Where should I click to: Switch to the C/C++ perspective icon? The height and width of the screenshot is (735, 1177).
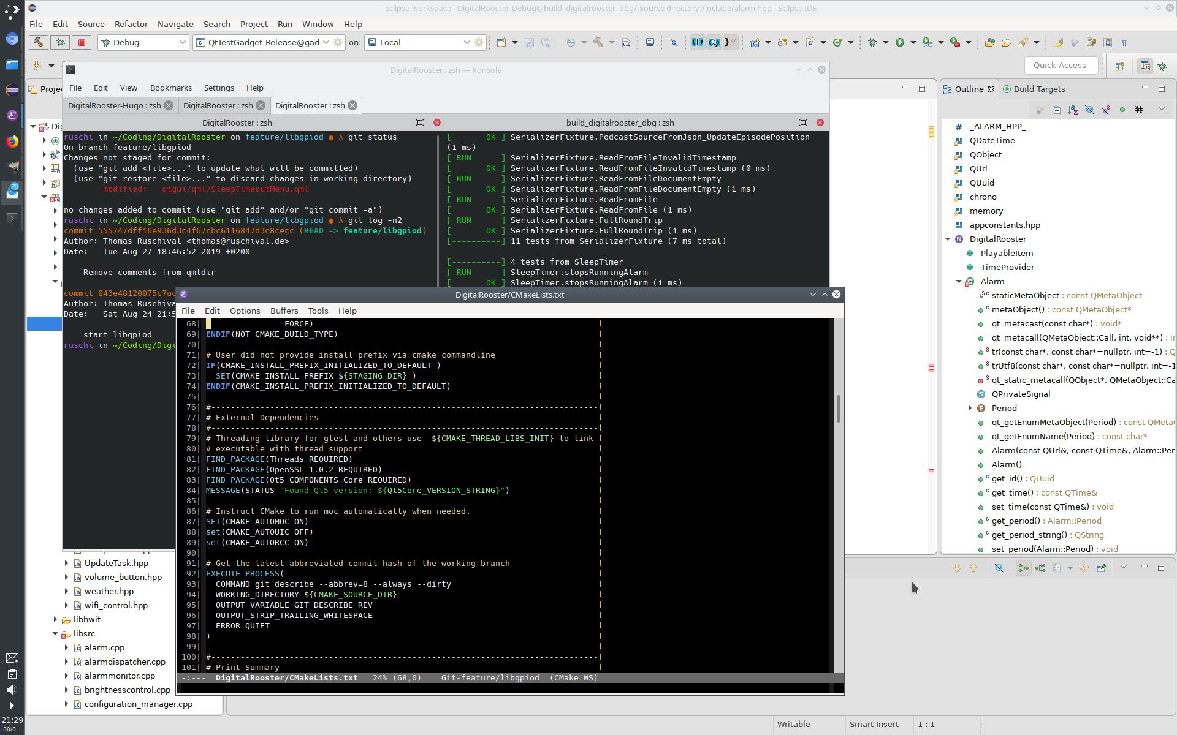click(1145, 66)
